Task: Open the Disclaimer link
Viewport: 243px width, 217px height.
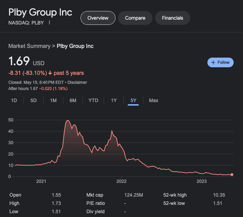Action: [x=77, y=82]
